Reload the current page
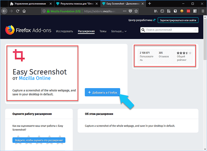The width and height of the screenshot is (207, 151). (x=18, y=11)
